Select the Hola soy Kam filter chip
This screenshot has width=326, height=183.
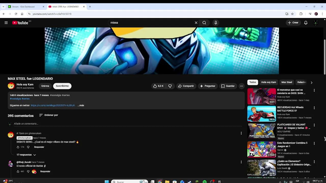[268, 82]
